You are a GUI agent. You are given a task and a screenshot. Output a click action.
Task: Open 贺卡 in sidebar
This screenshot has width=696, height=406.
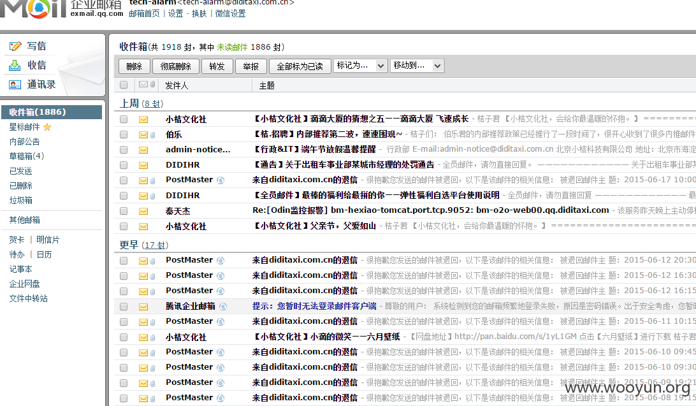[x=17, y=240]
